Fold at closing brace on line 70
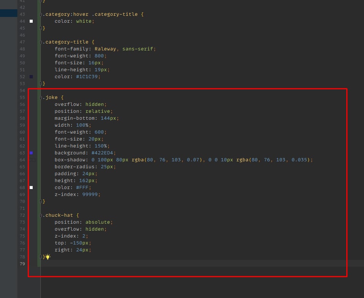Viewport: 364px width, 298px height. pos(40,201)
